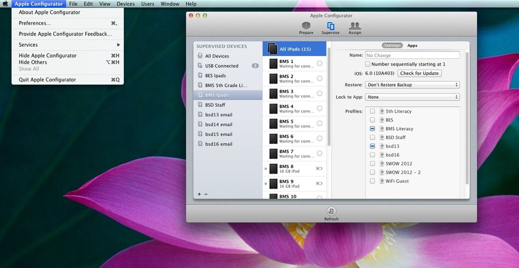Check the BES profile checkbox
The height and width of the screenshot is (268, 519).
[372, 120]
